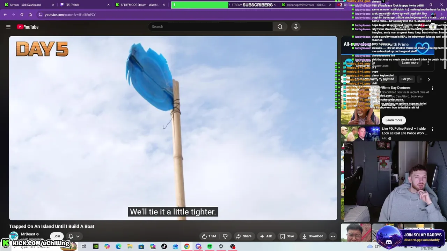
Task: Click the YouTube logo home link
Action: click(28, 27)
